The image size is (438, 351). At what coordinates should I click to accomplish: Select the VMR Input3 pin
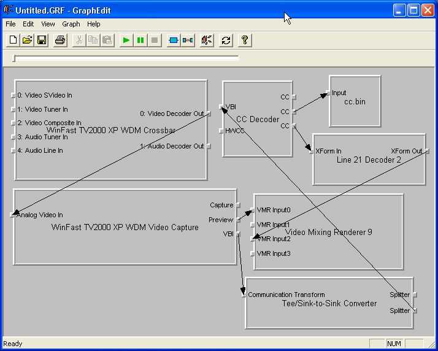[252, 254]
